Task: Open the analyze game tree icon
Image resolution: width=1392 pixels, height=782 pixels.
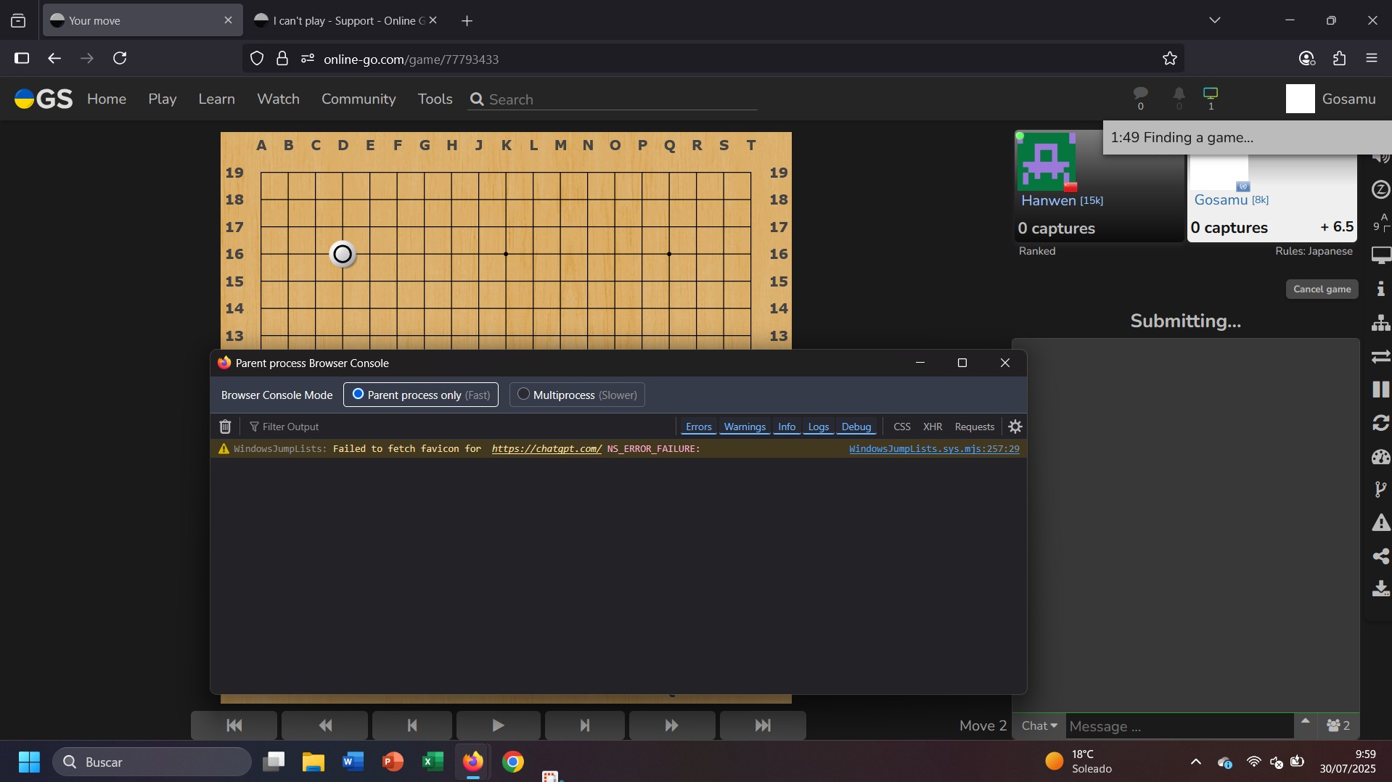Action: [1380, 323]
